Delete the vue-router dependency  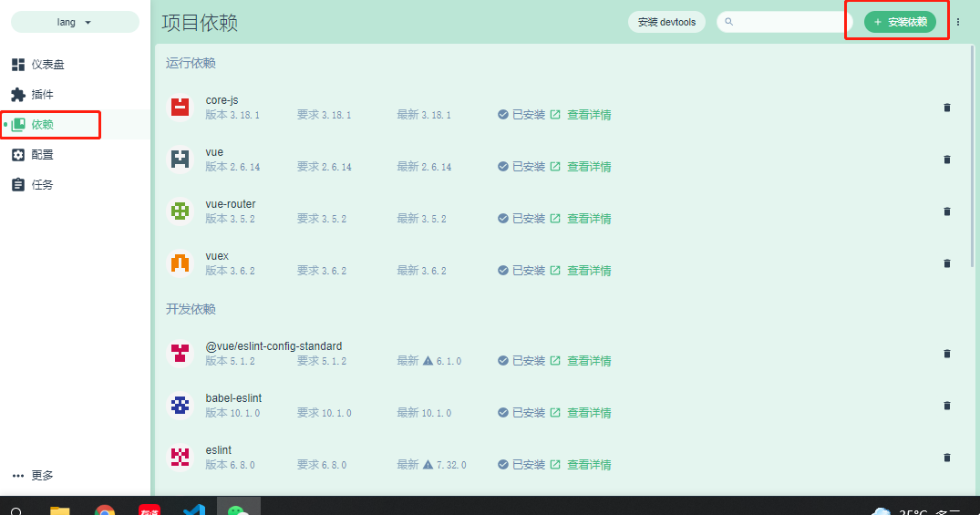pyautogui.click(x=947, y=211)
